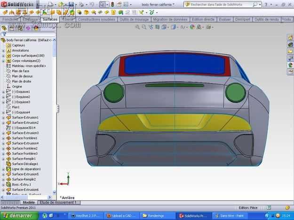Open Appearances task pane icon
The width and height of the screenshot is (294, 220).
point(290,65)
